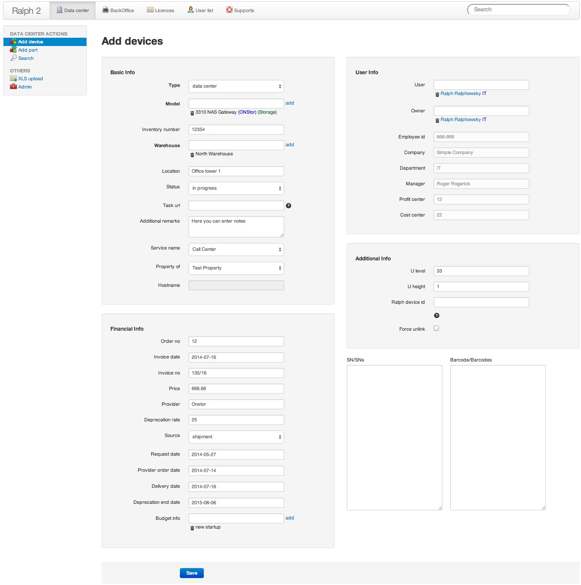Focus the top Search box
The width and height of the screenshot is (581, 585).
coord(518,10)
